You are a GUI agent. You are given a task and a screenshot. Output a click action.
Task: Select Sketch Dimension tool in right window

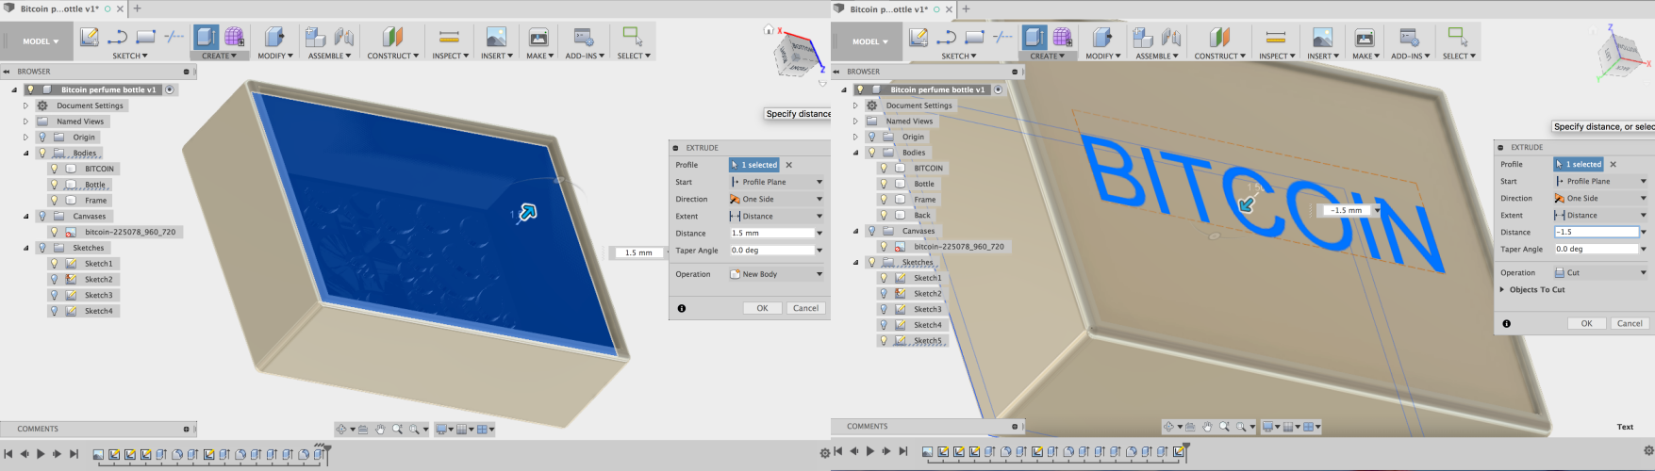tap(1002, 37)
